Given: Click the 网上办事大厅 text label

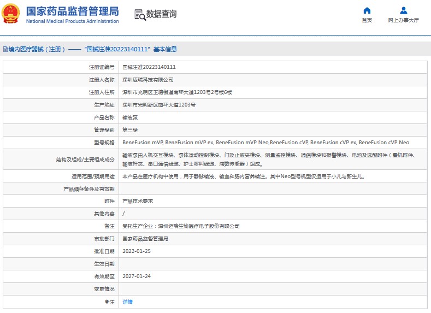Looking at the screenshot, I should click(403, 20).
